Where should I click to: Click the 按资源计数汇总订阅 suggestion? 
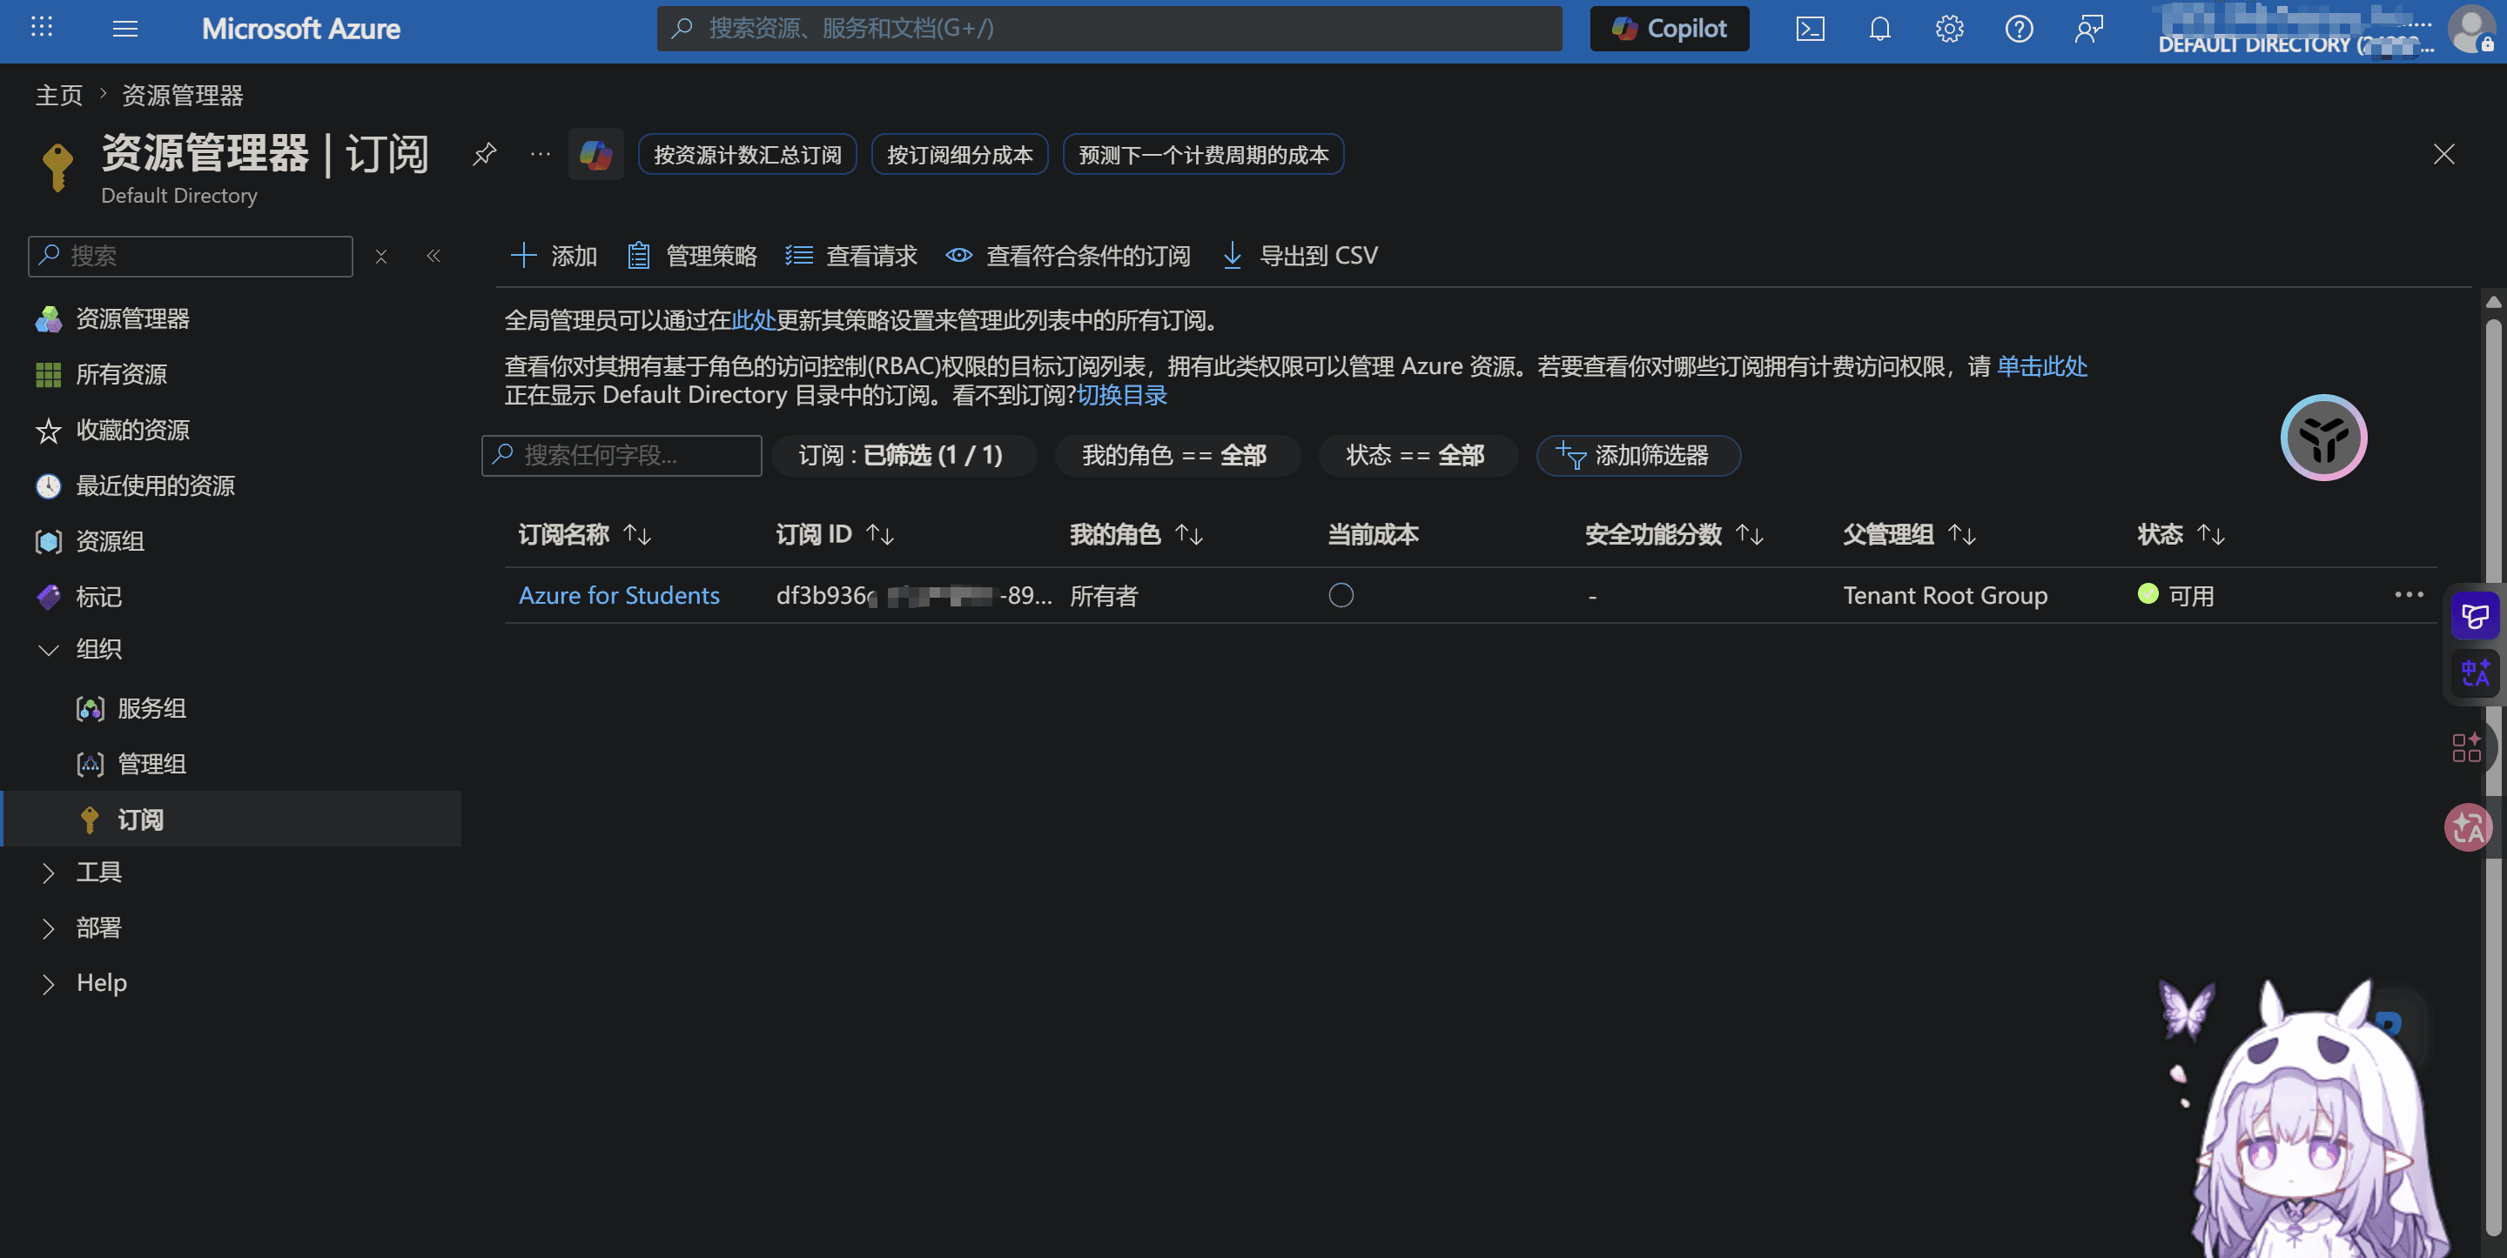click(x=748, y=155)
